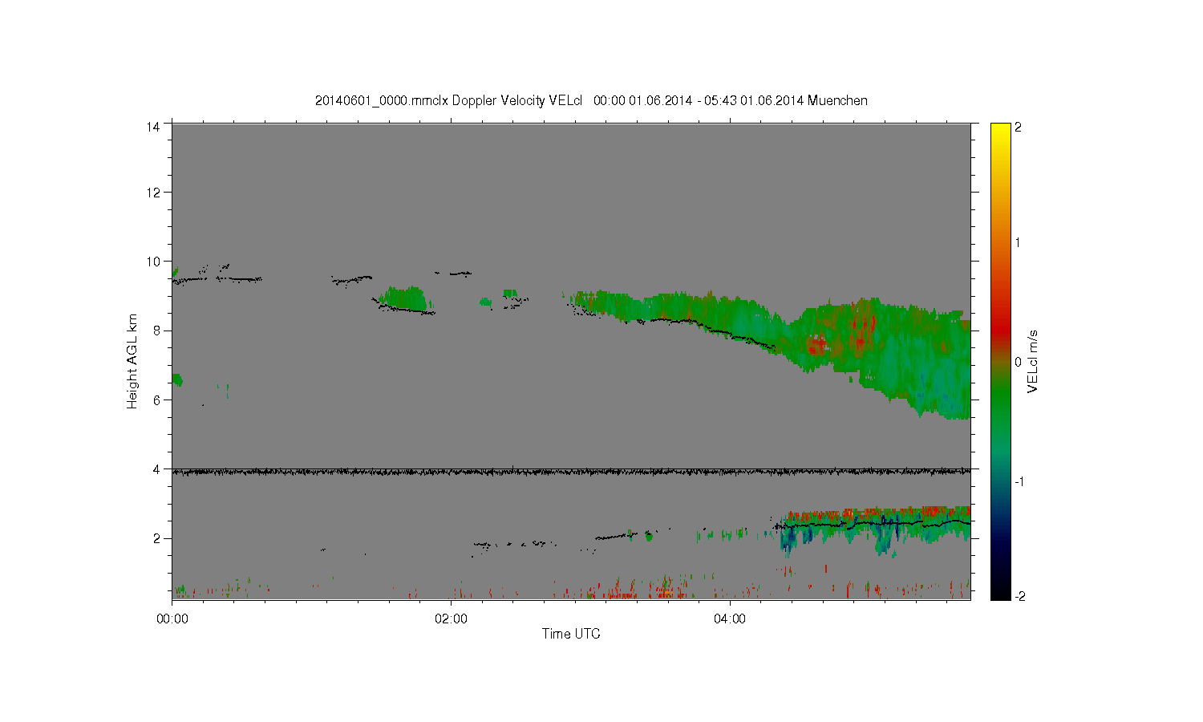The width and height of the screenshot is (1203, 722).
Task: Click the red region of the colorbar
Action: 1000,321
